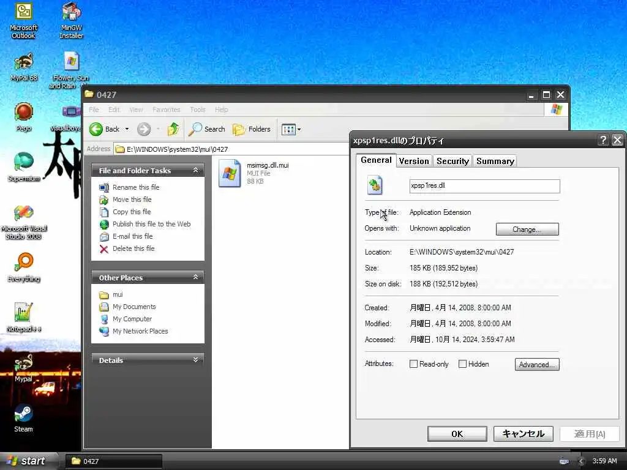Image resolution: width=627 pixels, height=470 pixels.
Task: Open the File menu in 0427 window
Action: 94,110
